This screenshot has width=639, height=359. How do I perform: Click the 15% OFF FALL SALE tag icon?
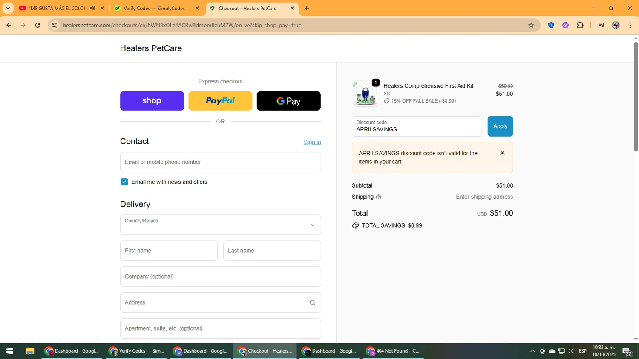(x=386, y=101)
